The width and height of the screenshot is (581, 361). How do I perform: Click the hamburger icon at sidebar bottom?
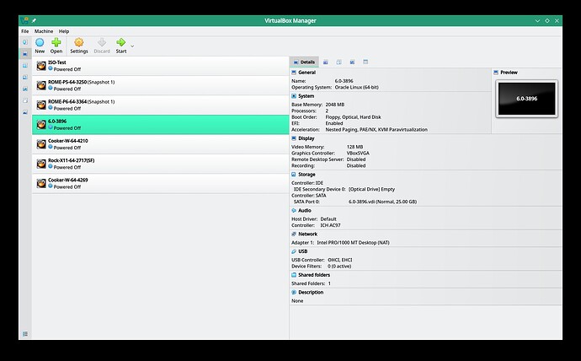coord(24,334)
